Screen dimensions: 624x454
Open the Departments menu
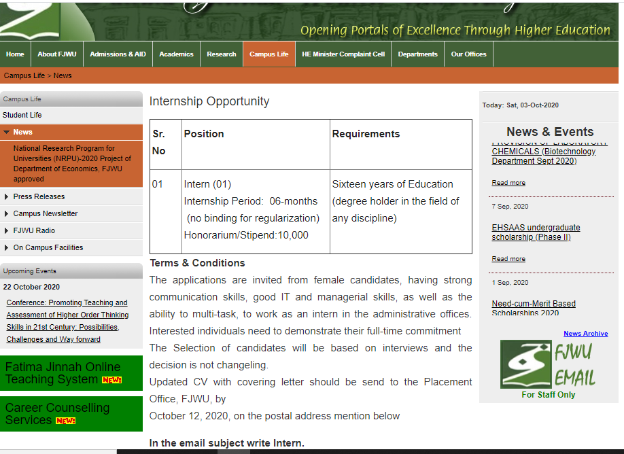click(x=418, y=54)
